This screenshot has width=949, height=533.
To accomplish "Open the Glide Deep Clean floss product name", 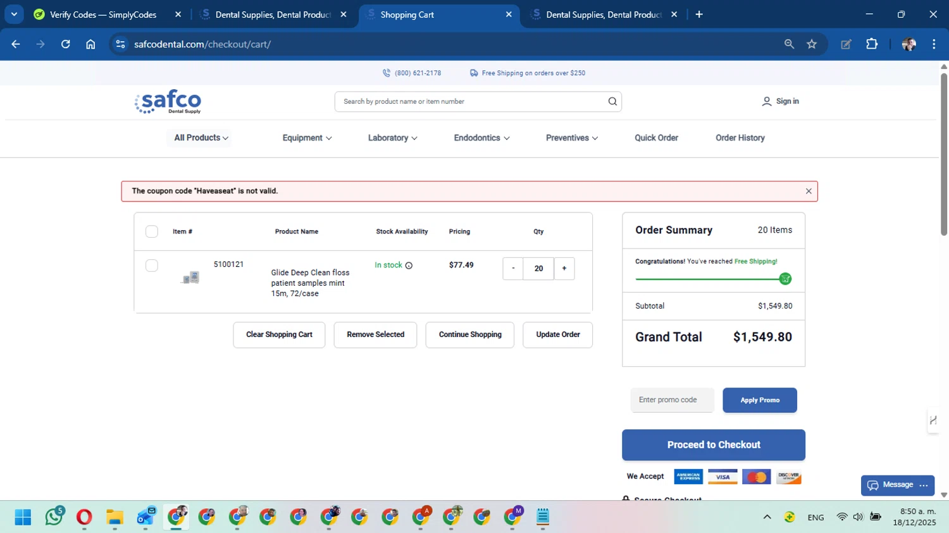I will coord(310,283).
